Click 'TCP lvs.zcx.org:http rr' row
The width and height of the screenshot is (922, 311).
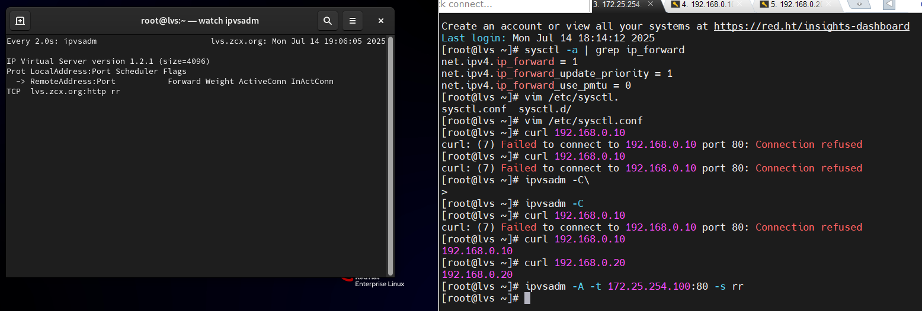point(63,92)
